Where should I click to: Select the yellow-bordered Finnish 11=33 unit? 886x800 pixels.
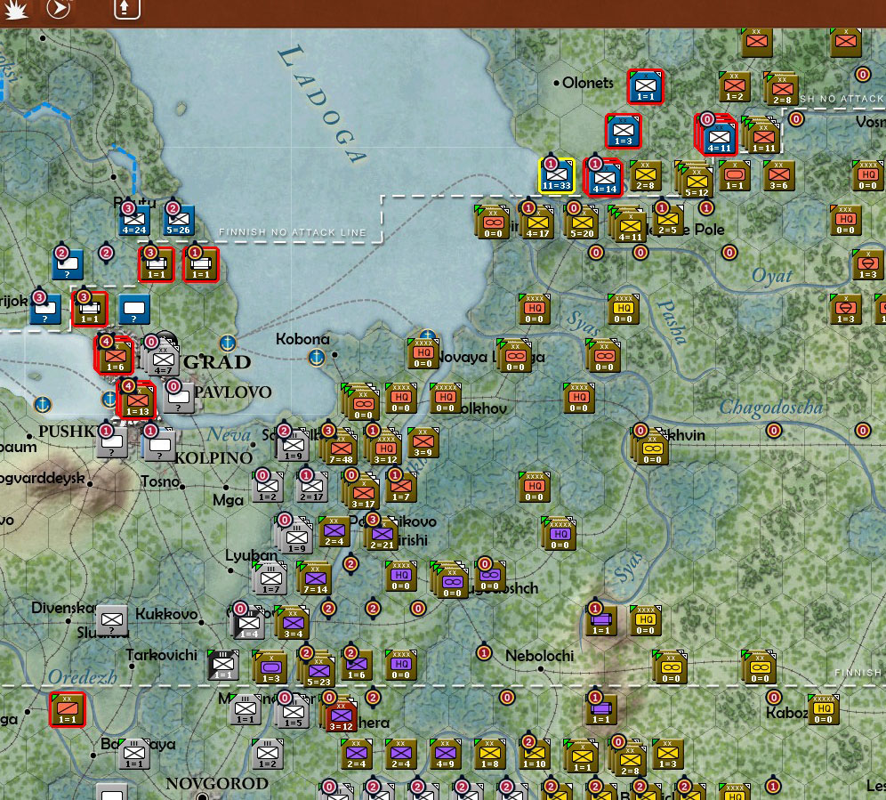pyautogui.click(x=556, y=176)
